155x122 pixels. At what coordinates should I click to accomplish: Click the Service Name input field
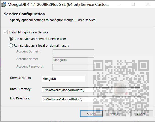pos(63,79)
